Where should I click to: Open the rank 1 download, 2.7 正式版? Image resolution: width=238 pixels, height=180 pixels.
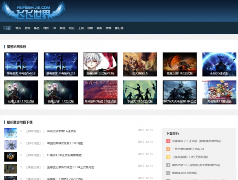(x=196, y=141)
